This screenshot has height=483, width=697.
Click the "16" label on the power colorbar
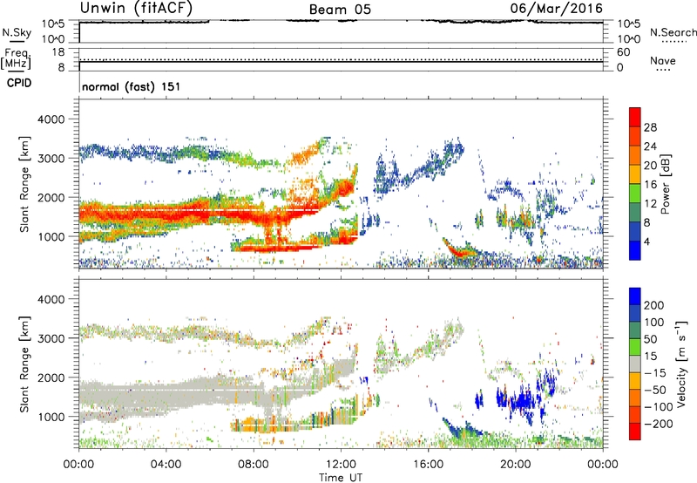[x=650, y=185]
